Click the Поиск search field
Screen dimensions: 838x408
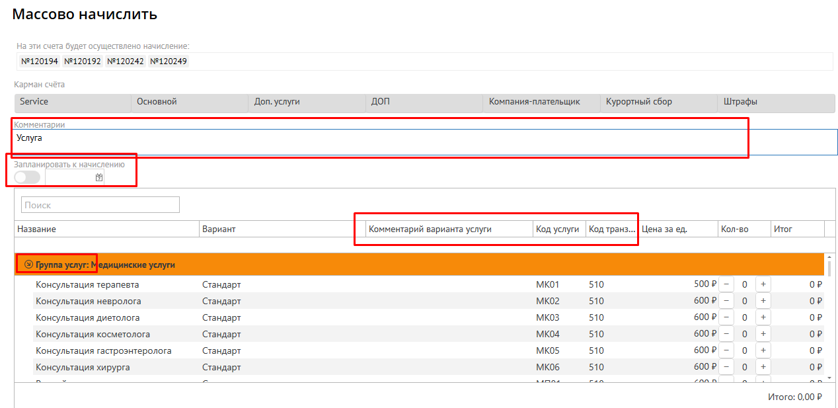pos(100,205)
